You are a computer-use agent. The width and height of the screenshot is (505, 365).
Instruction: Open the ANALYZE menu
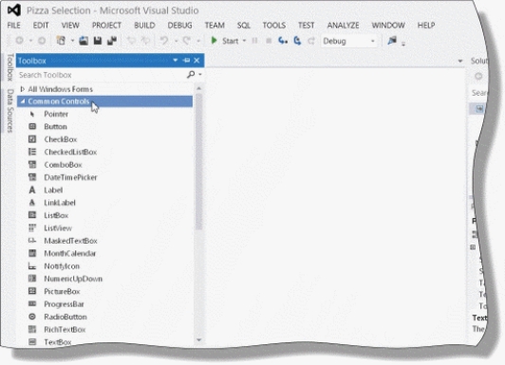(x=343, y=25)
